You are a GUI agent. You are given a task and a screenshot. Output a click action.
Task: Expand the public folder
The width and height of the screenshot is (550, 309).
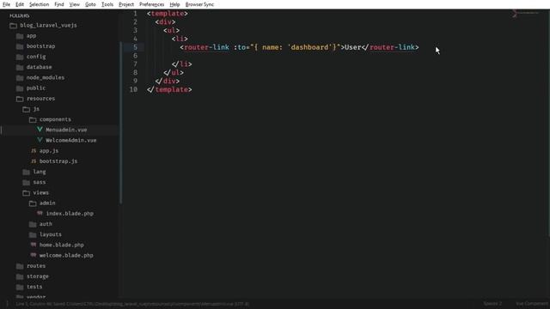click(x=36, y=88)
